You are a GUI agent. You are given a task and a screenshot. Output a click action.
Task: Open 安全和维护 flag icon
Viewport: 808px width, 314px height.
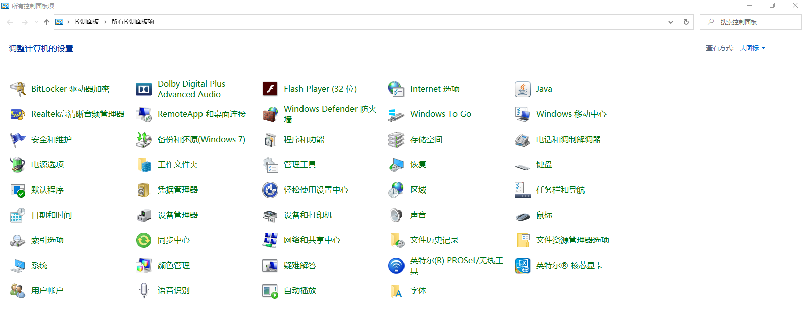[18, 140]
